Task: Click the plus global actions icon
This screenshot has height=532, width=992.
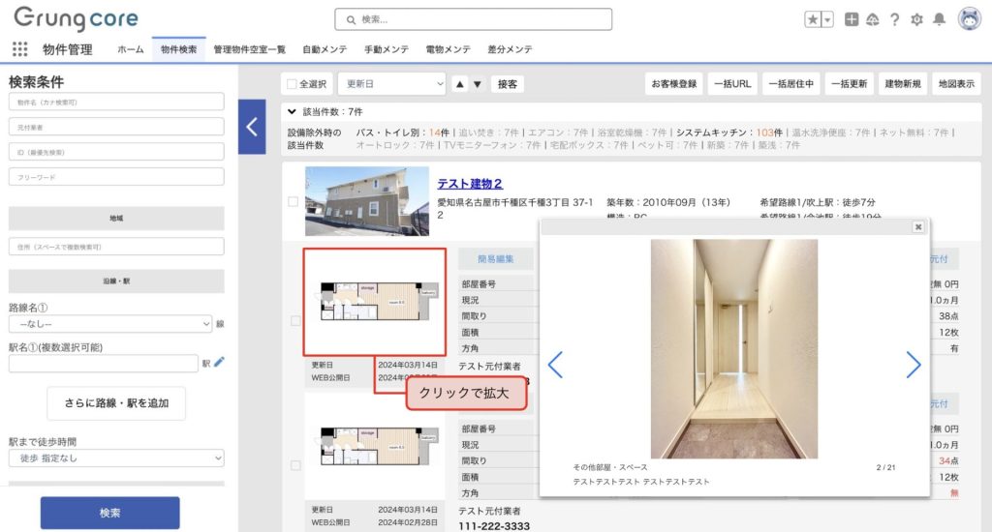Action: 852,19
